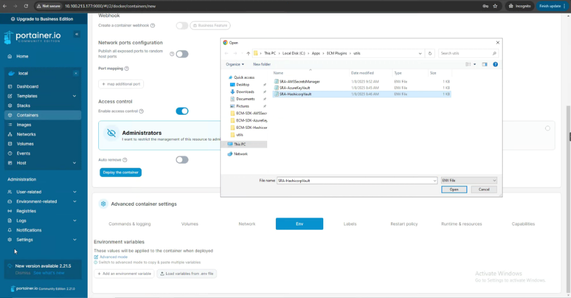Image resolution: width=571 pixels, height=298 pixels.
Task: Switch to Runtime & resources tab
Action: (x=461, y=224)
